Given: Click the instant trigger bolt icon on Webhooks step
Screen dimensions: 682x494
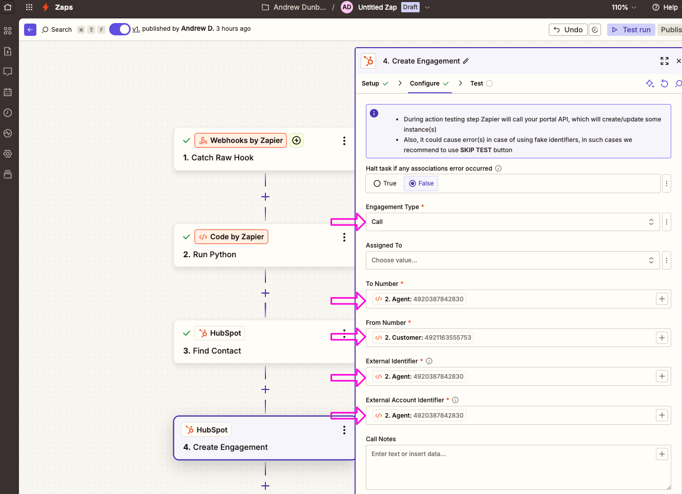Looking at the screenshot, I should tap(296, 140).
